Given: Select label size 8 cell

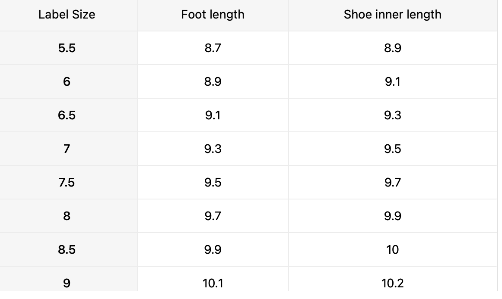Looking at the screenshot, I should click(67, 216).
